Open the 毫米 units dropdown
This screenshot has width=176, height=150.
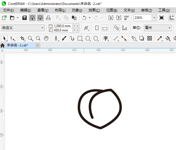pos(158,28)
